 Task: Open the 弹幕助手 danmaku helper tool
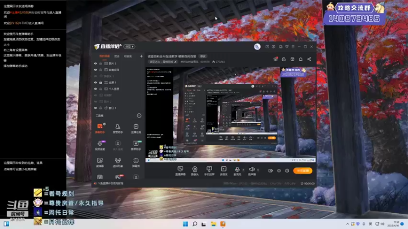pos(99,129)
